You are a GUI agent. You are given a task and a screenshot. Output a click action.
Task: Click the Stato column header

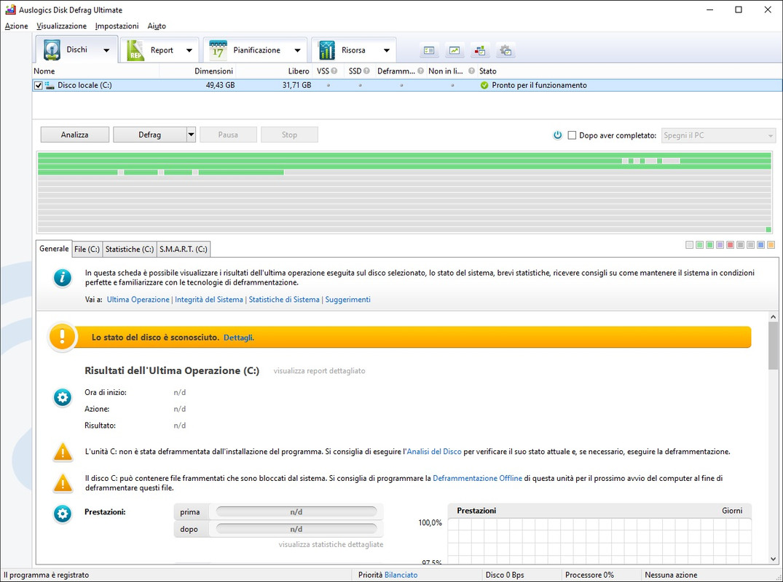tap(629, 71)
